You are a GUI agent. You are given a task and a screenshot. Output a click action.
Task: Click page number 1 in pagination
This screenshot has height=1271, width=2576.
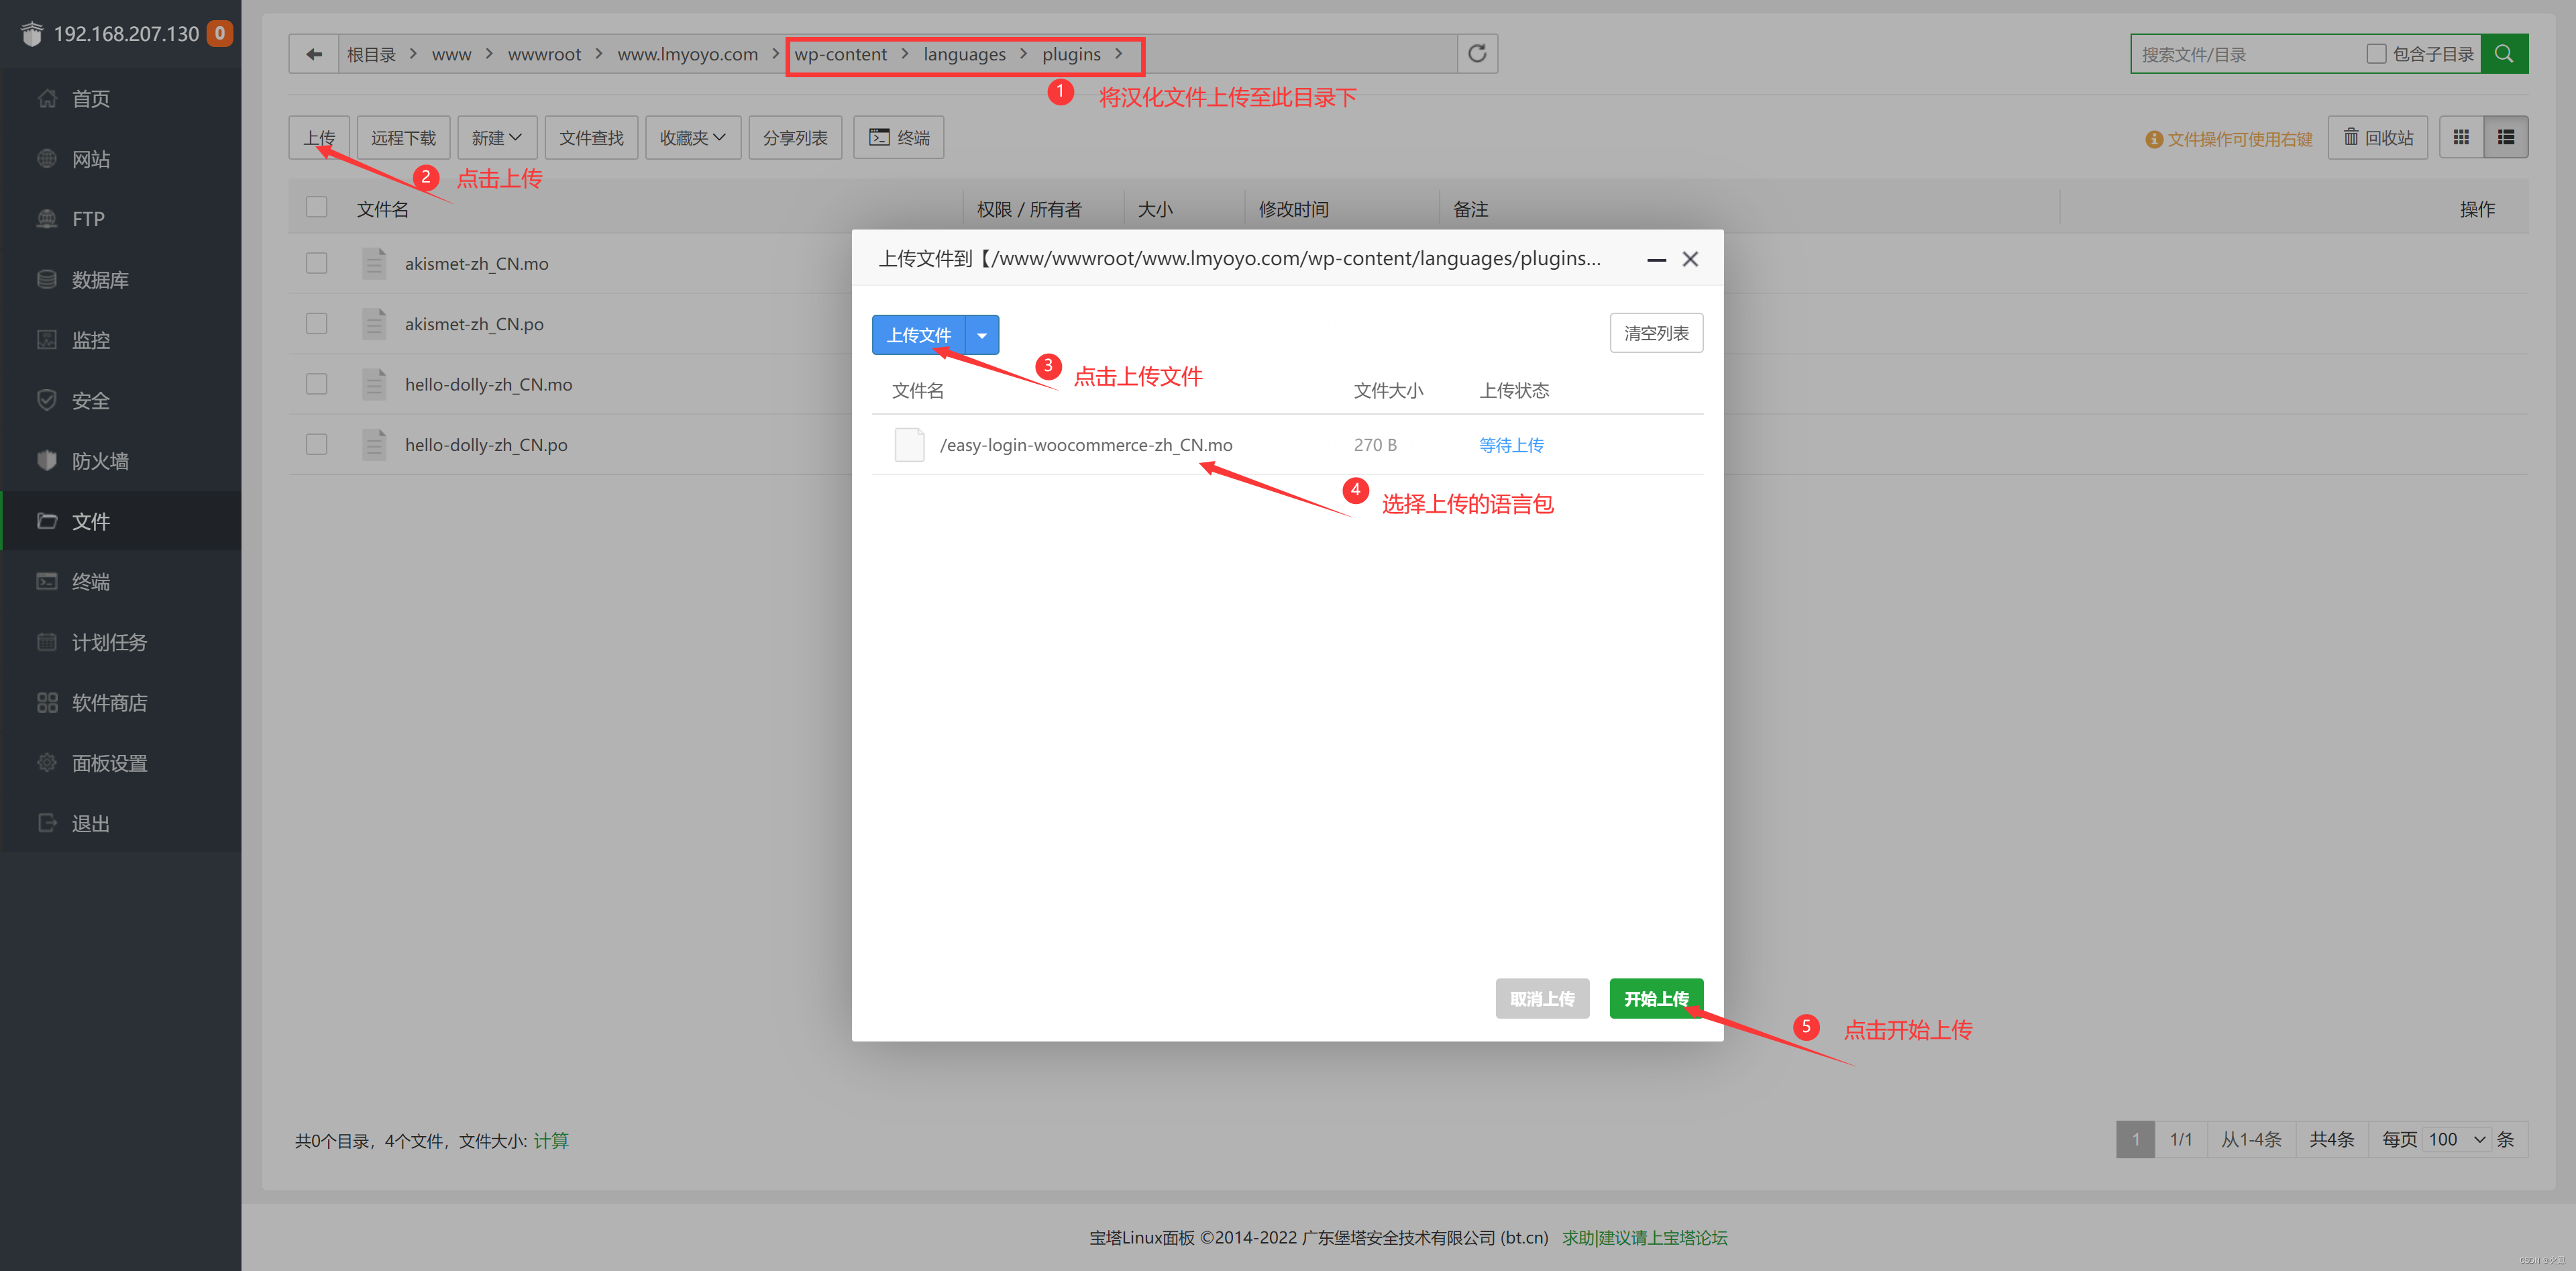pos(2135,1140)
